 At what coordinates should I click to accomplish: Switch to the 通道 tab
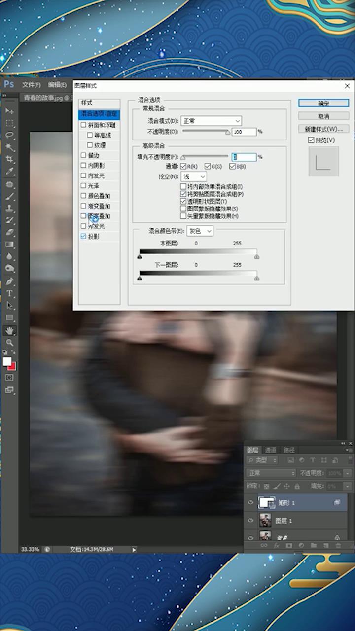coord(271,450)
